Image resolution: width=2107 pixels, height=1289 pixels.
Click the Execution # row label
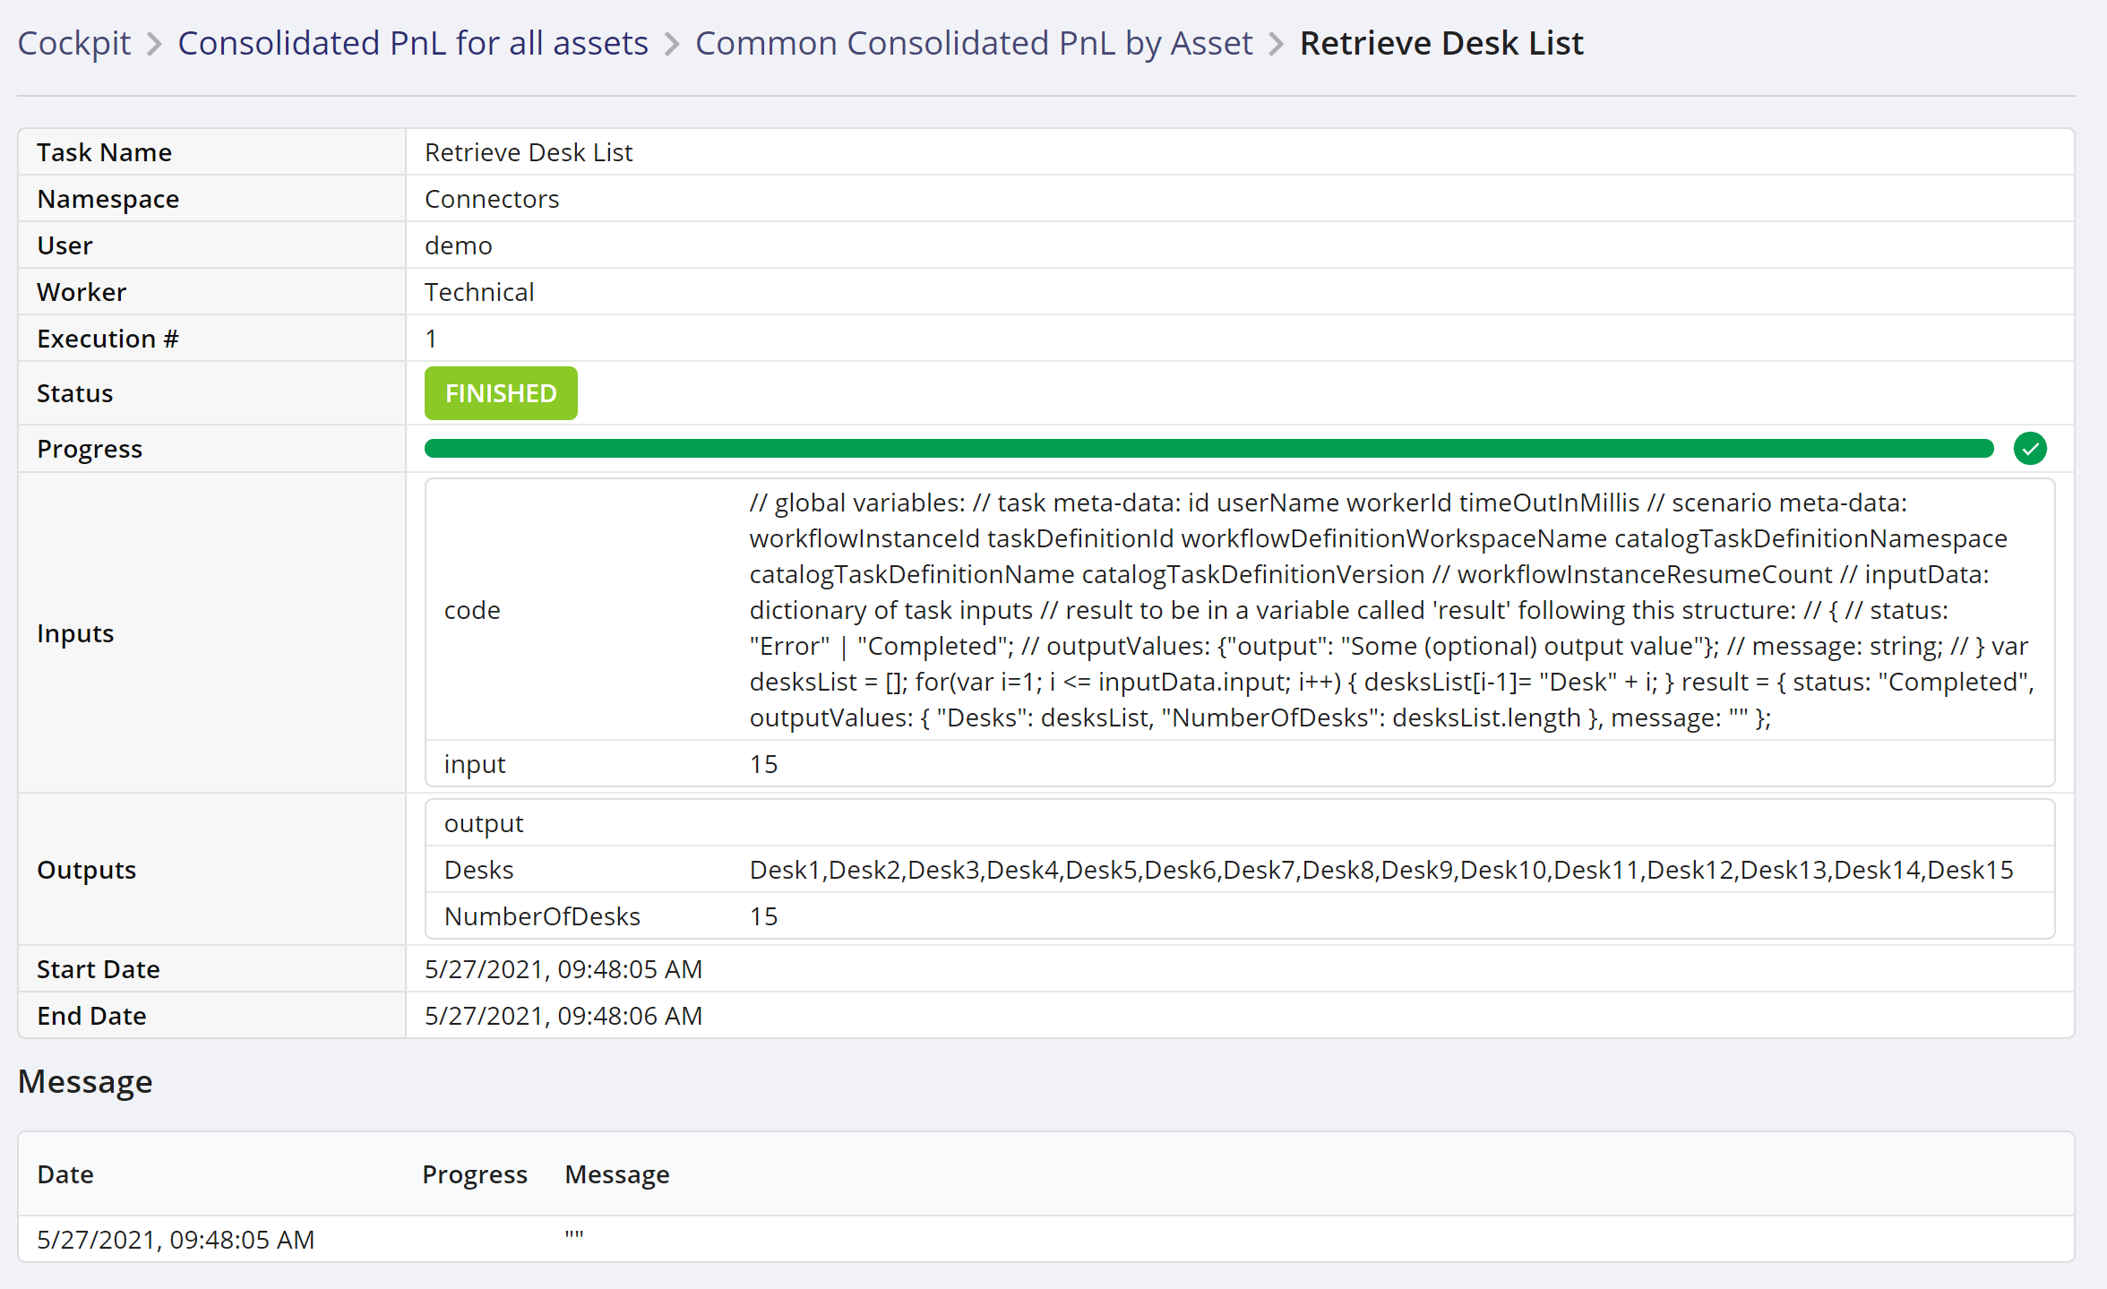click(x=107, y=339)
